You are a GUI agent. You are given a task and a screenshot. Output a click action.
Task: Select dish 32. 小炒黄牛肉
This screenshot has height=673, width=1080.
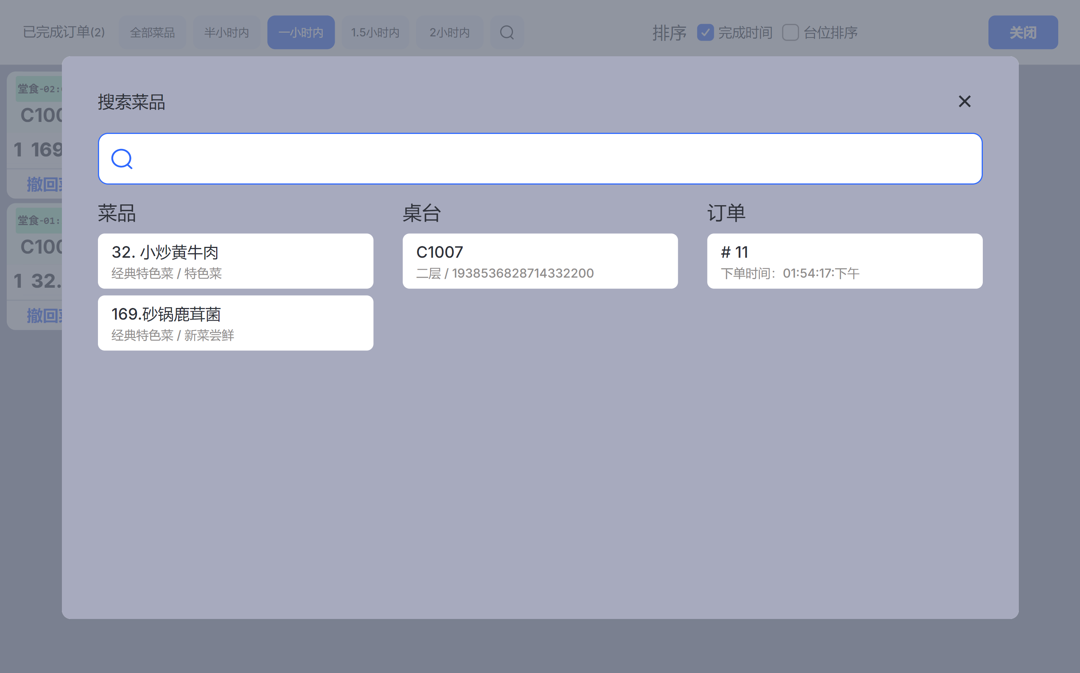[x=236, y=261]
